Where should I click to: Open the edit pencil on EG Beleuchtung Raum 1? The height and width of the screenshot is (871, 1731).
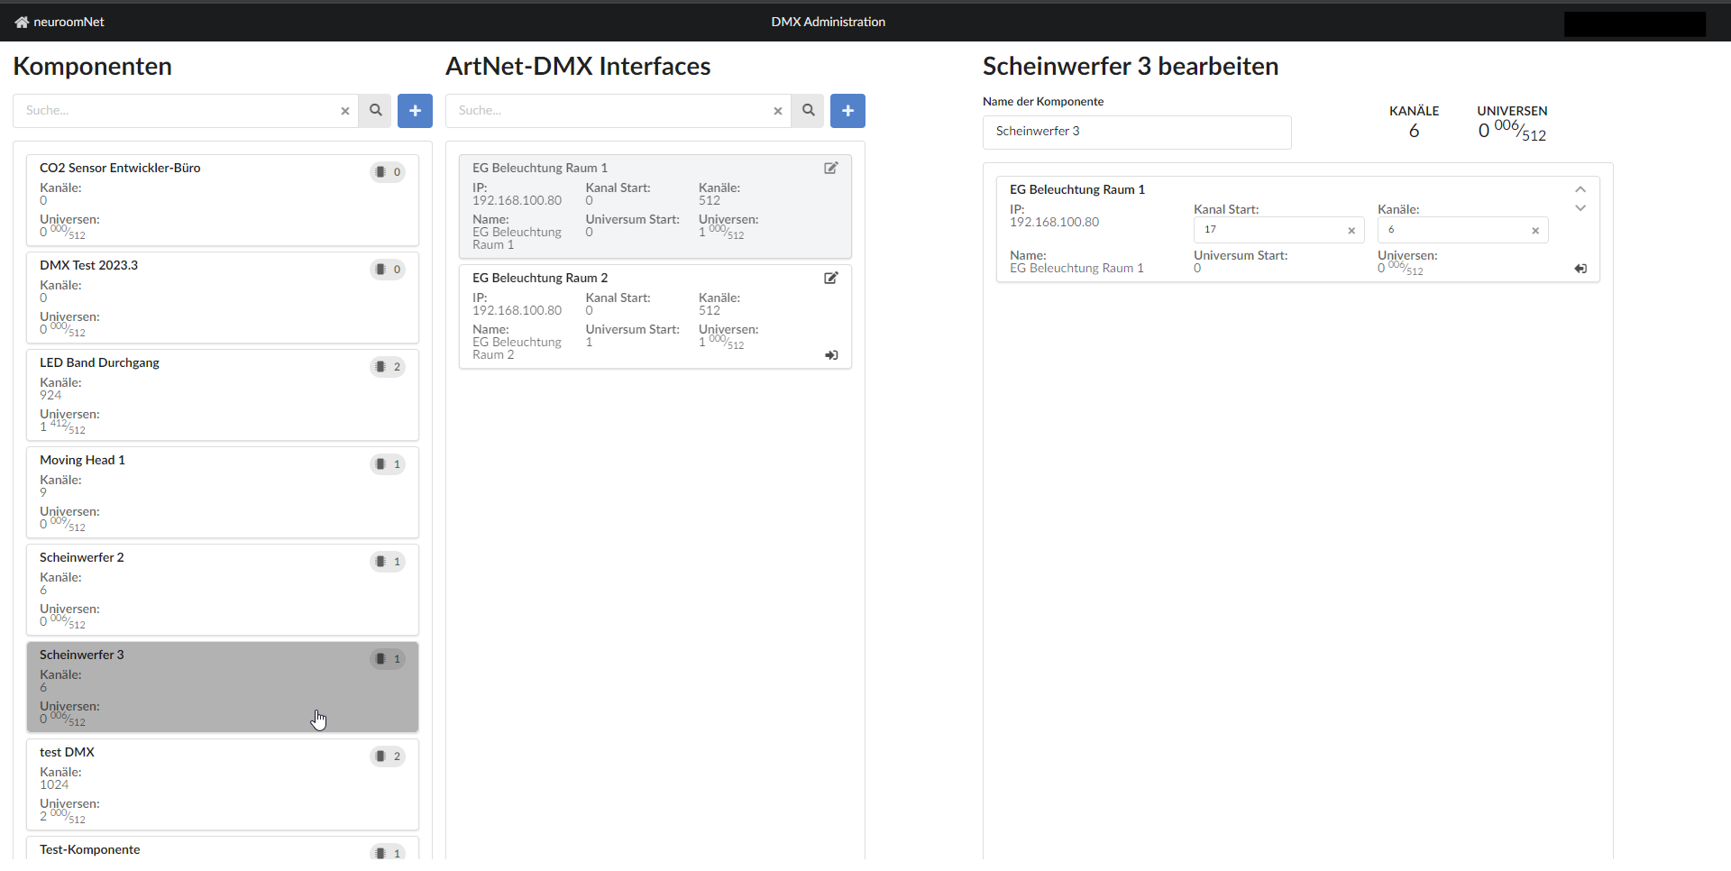point(830,168)
